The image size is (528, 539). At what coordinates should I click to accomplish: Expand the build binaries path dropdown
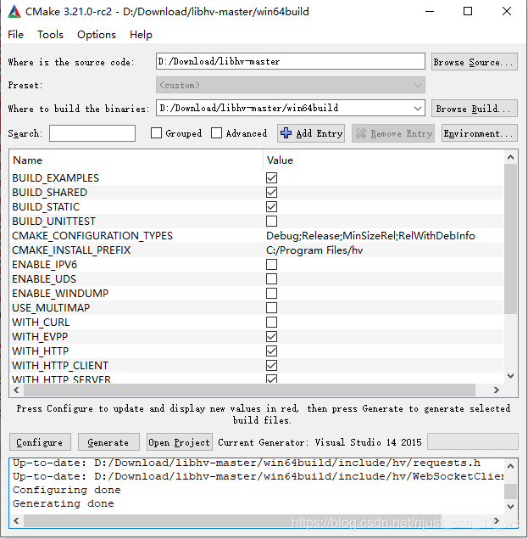click(418, 109)
